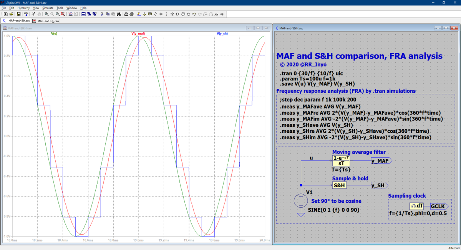Viewport: 461px width, 250px height.
Task: Select the Draw Wire pencil tool
Action: pos(139,14)
